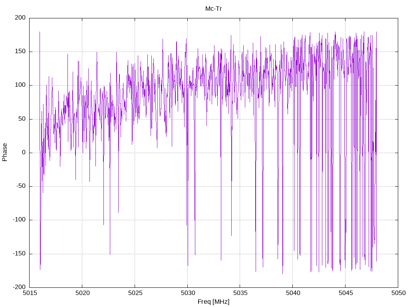The height and width of the screenshot is (307, 409).
Task: Click the plot title Mc-Tr
Action: coord(213,9)
